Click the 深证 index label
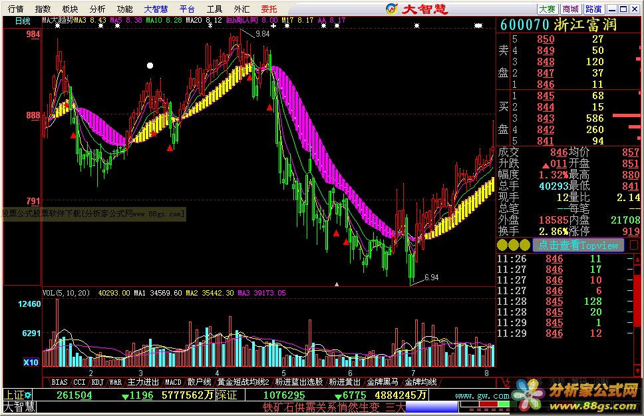This screenshot has width=644, height=416. point(226,395)
